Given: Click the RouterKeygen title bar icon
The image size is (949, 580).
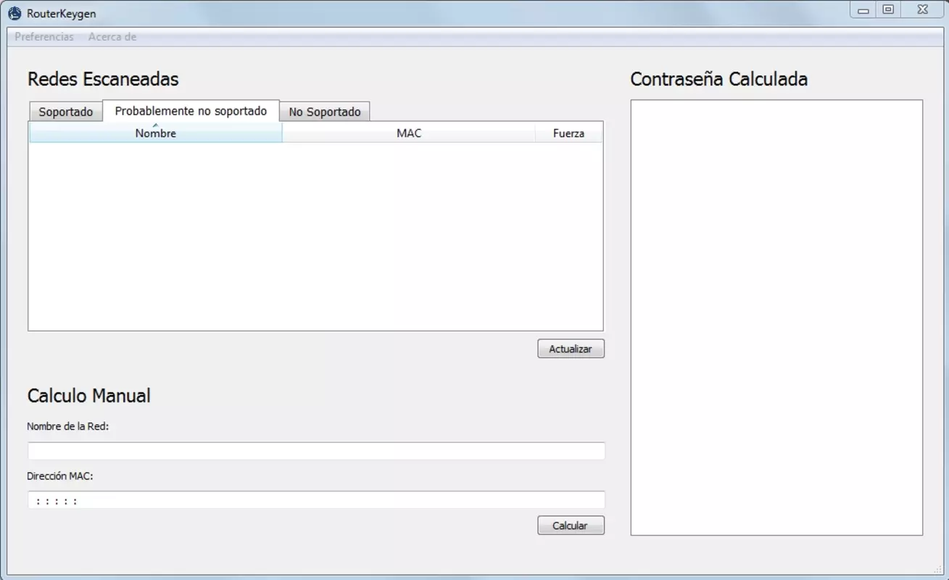Looking at the screenshot, I should coord(14,14).
